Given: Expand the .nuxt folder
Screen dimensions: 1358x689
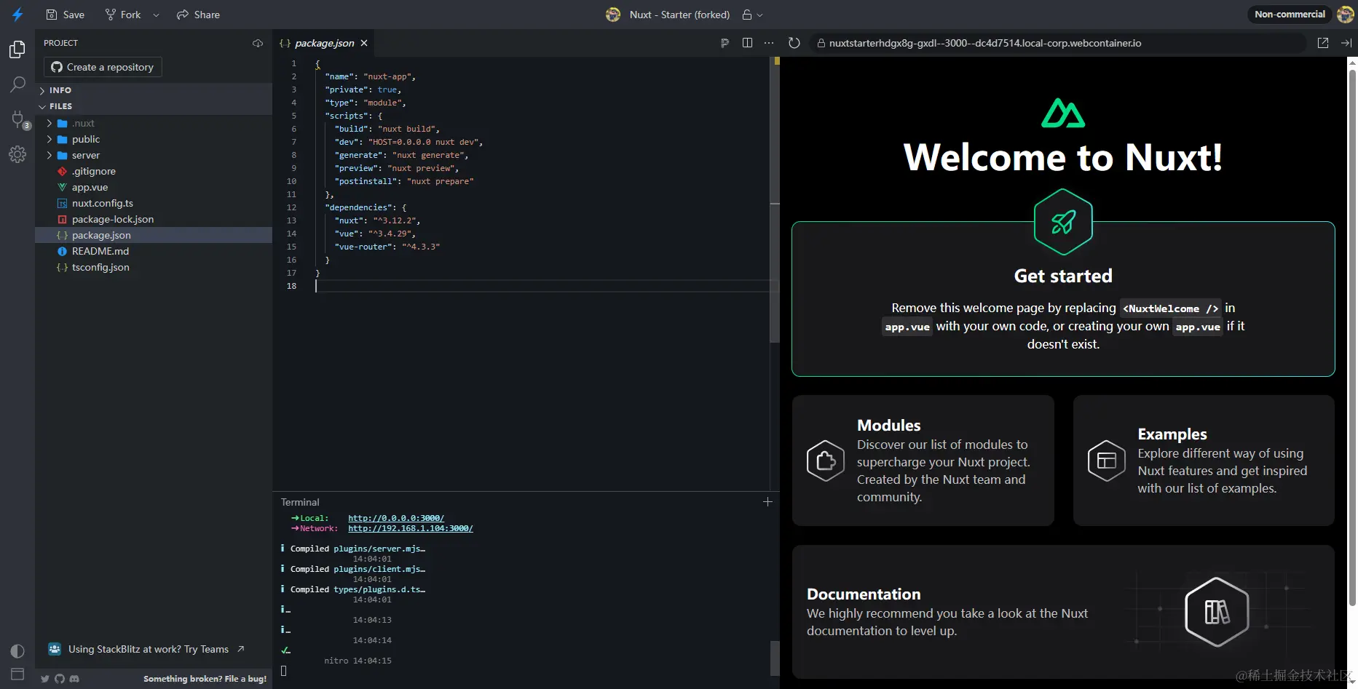Looking at the screenshot, I should (x=154, y=123).
